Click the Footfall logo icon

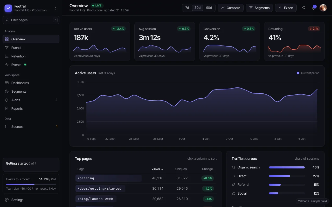8,8
